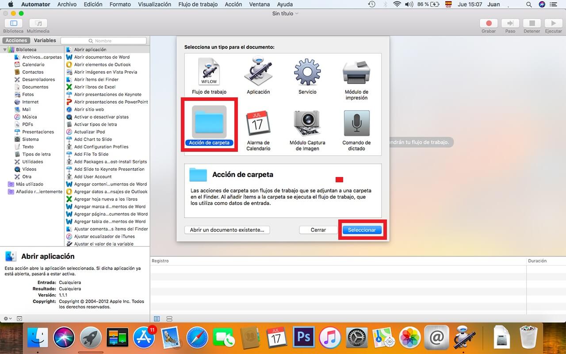This screenshot has width=566, height=354.
Task: Open Time Machine menu bar icon
Action: coord(372,4)
